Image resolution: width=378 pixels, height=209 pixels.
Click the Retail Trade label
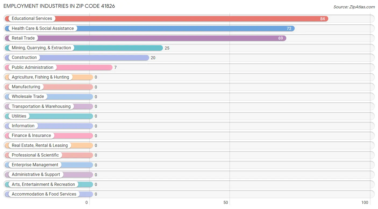click(23, 38)
